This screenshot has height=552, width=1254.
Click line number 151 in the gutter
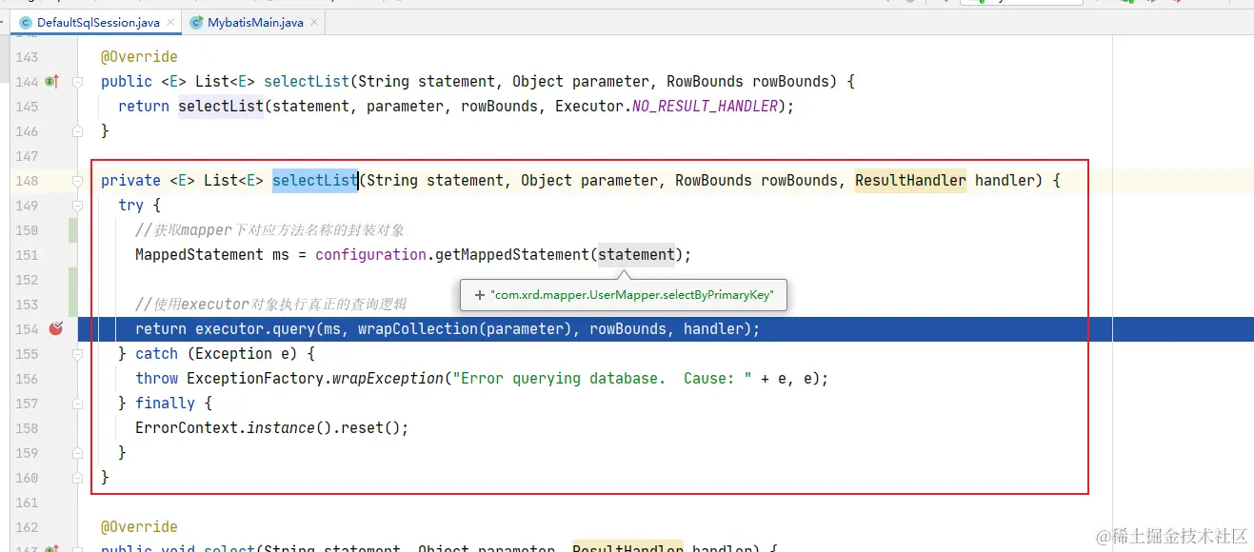[27, 255]
